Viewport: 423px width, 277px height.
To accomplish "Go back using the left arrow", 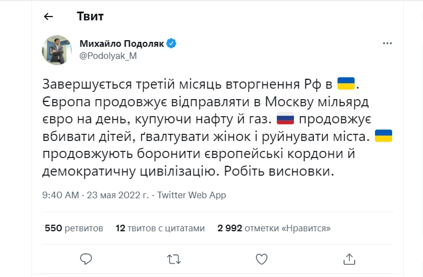I will (49, 17).
